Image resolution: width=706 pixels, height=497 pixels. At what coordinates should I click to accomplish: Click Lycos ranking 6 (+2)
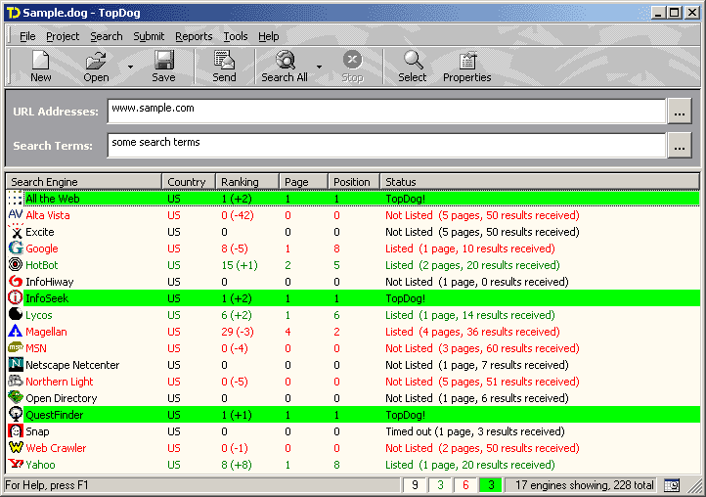click(237, 315)
